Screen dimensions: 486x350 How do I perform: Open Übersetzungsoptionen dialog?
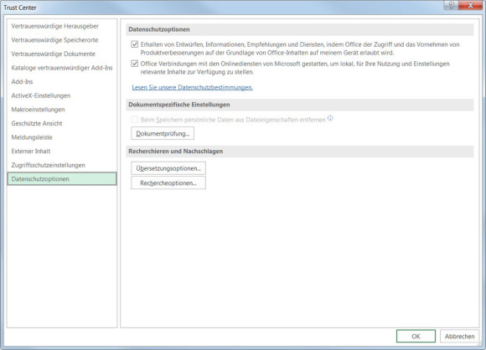tap(168, 168)
